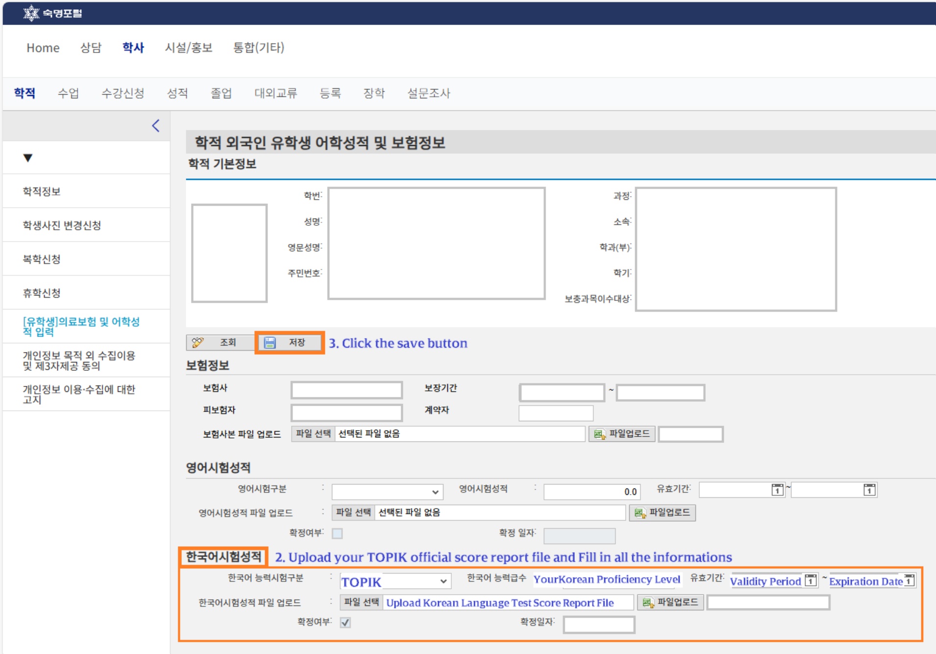936x654 pixels.
Task: Open 개인정보 이용·수집에 대한 고지
Action: 78,394
